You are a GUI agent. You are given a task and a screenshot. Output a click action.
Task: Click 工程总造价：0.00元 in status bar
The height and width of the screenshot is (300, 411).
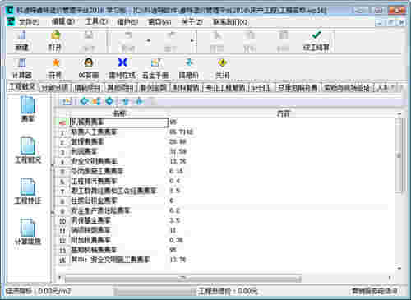click(228, 291)
